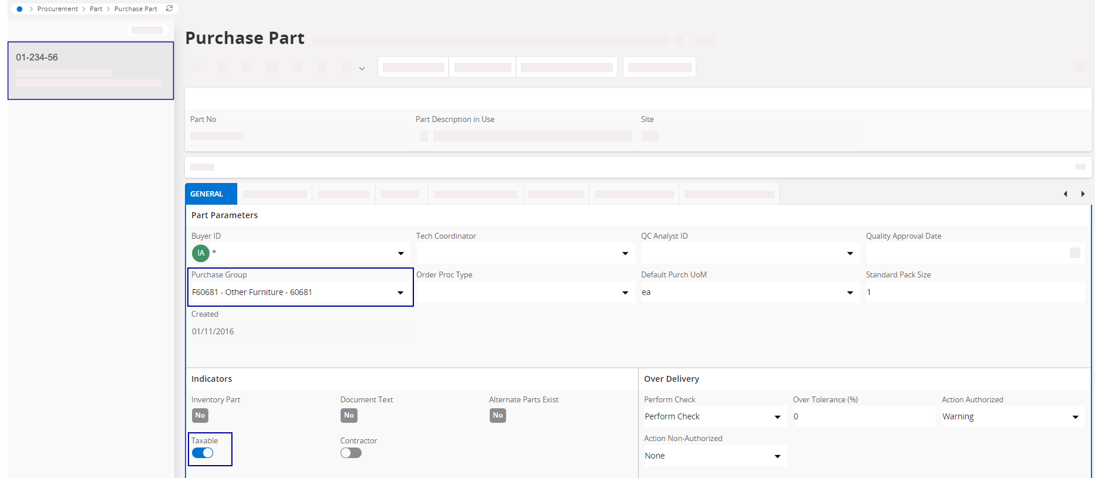Click the blue home dot in breadcrumb
The height and width of the screenshot is (478, 1095).
coord(19,9)
